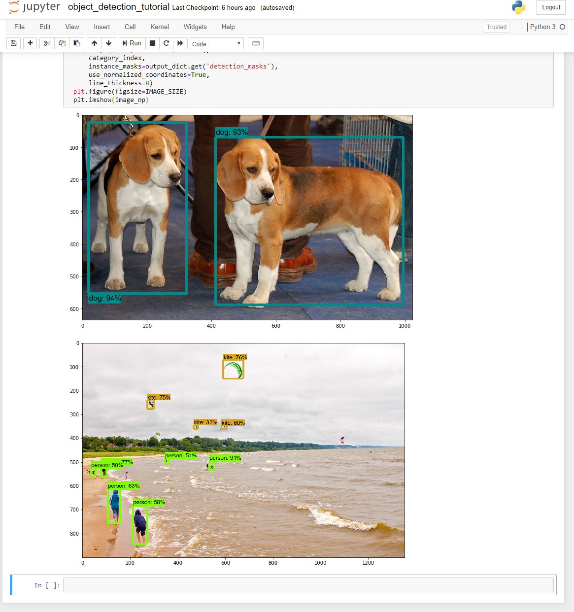Click the Python 3 kernel name
This screenshot has height=612, width=574.
[542, 27]
